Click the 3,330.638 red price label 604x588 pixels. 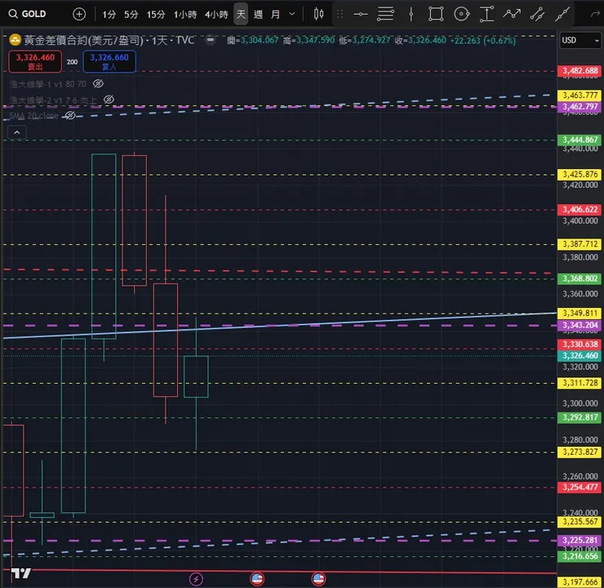coord(580,345)
